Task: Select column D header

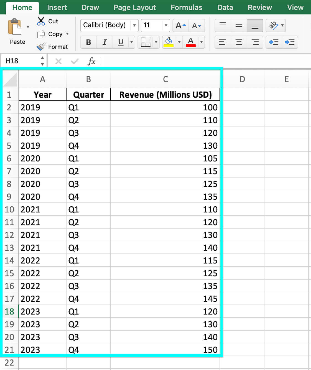Action: click(x=242, y=79)
